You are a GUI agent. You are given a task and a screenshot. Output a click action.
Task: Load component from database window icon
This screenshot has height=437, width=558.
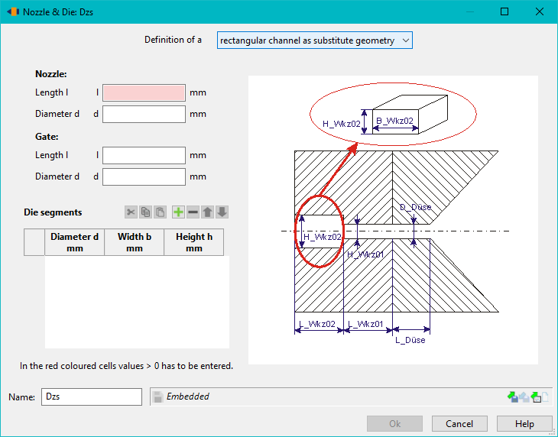(x=536, y=397)
